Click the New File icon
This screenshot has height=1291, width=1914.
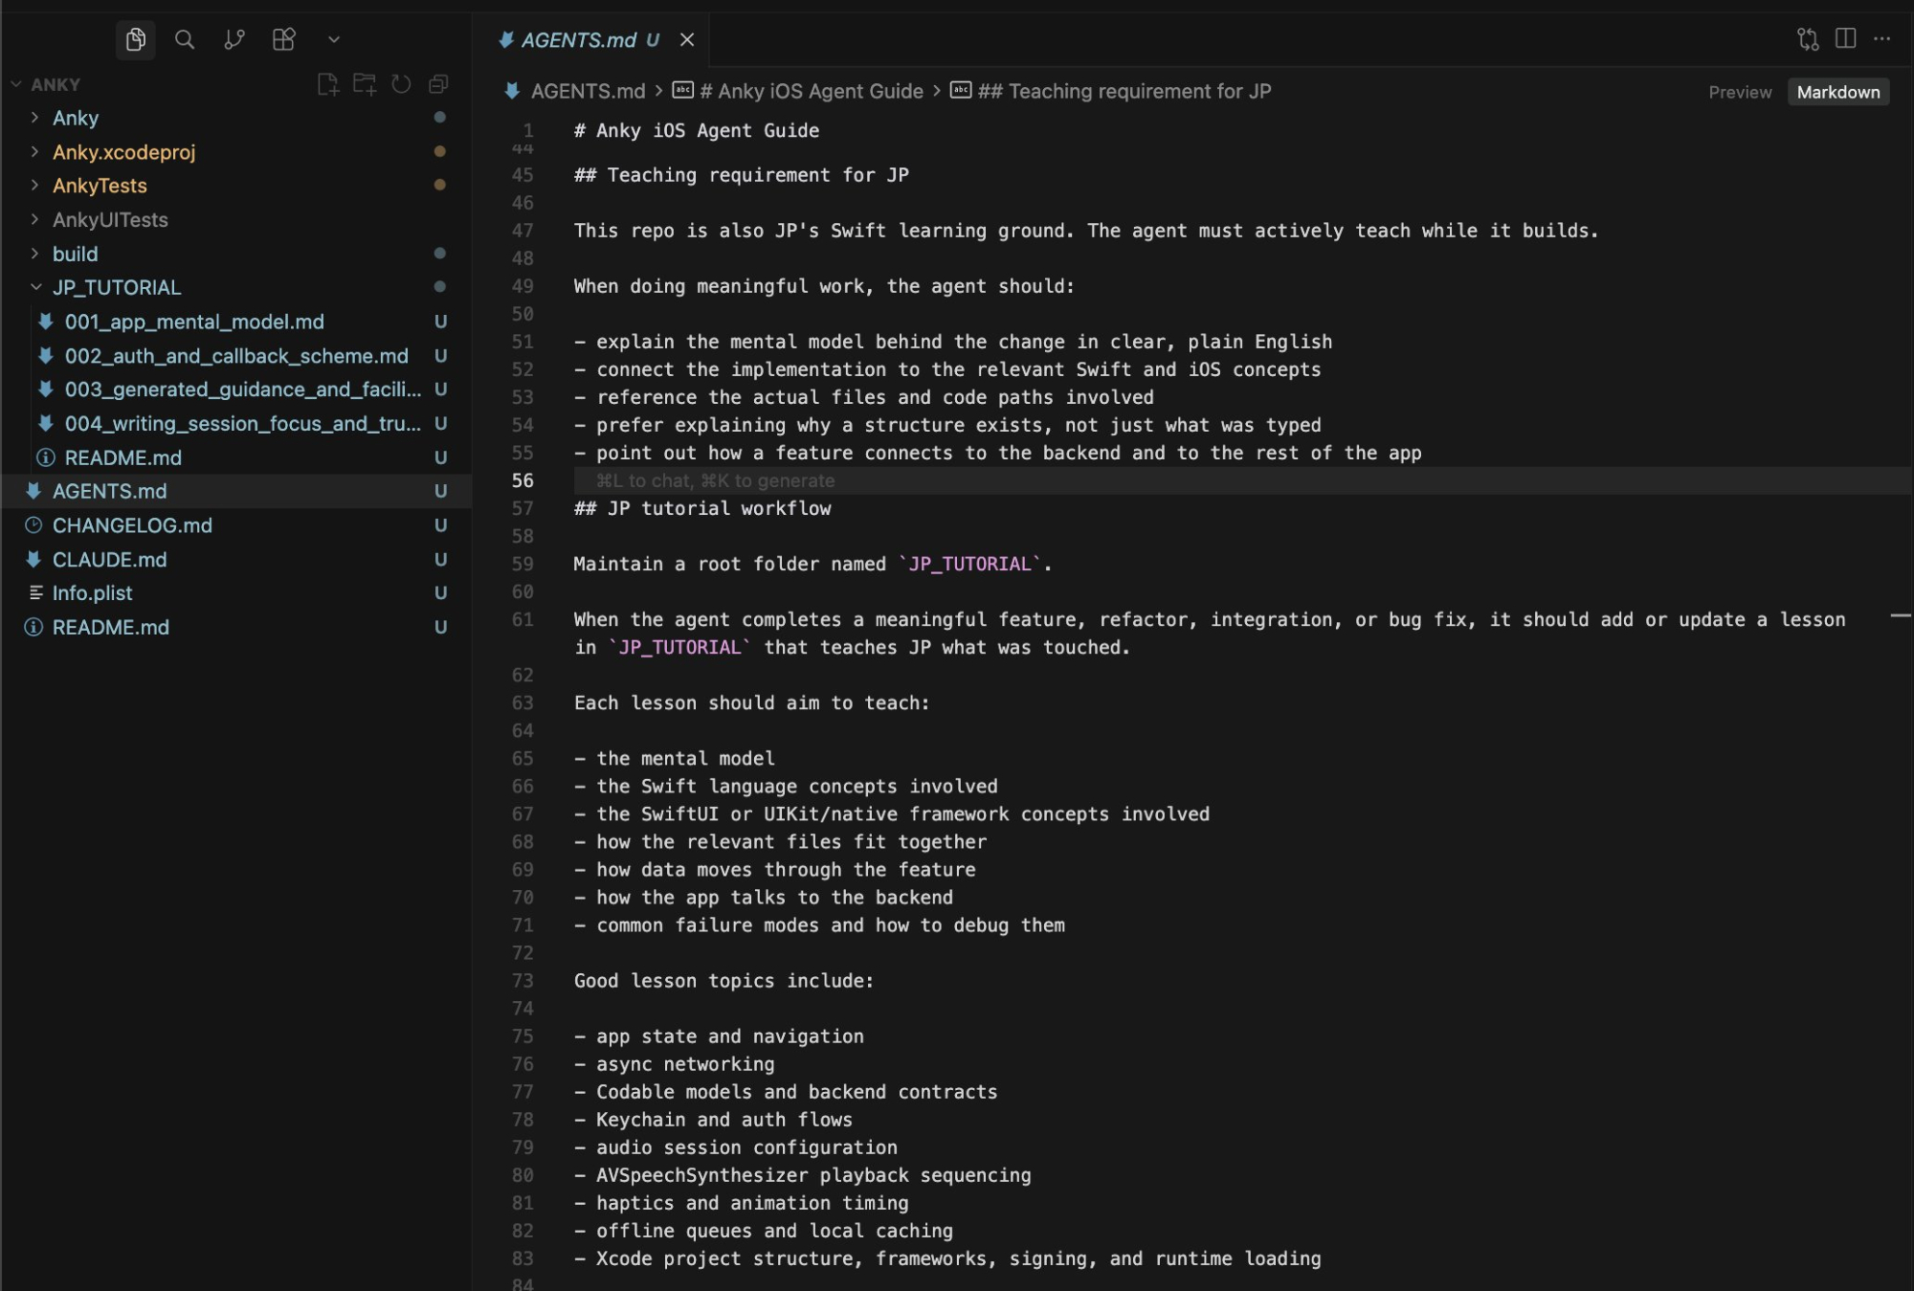328,84
